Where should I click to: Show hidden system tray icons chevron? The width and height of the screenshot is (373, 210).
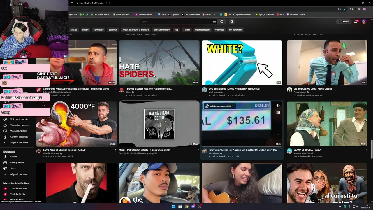click(x=340, y=206)
